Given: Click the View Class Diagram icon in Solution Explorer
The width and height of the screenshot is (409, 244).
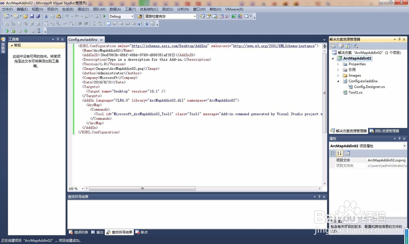Looking at the screenshot, I should tap(356, 46).
